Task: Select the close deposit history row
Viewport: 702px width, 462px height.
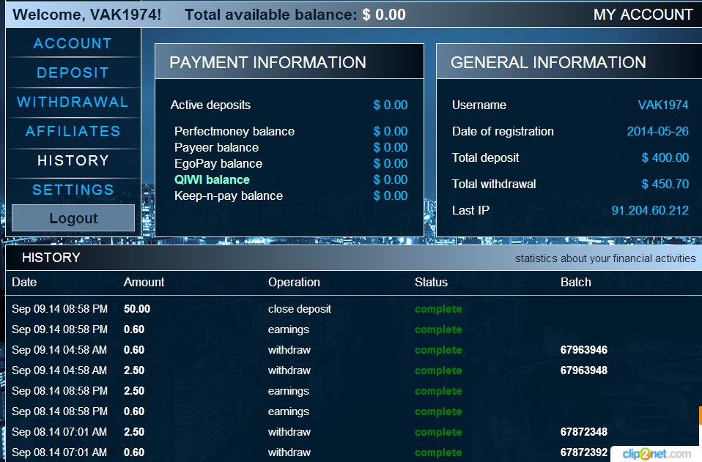Action: tap(300, 309)
